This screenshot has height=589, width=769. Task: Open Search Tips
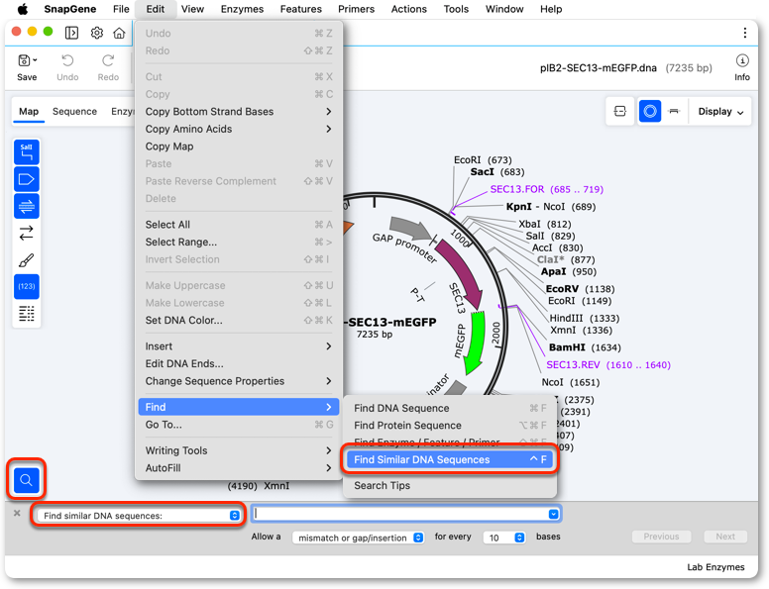[x=450, y=486]
